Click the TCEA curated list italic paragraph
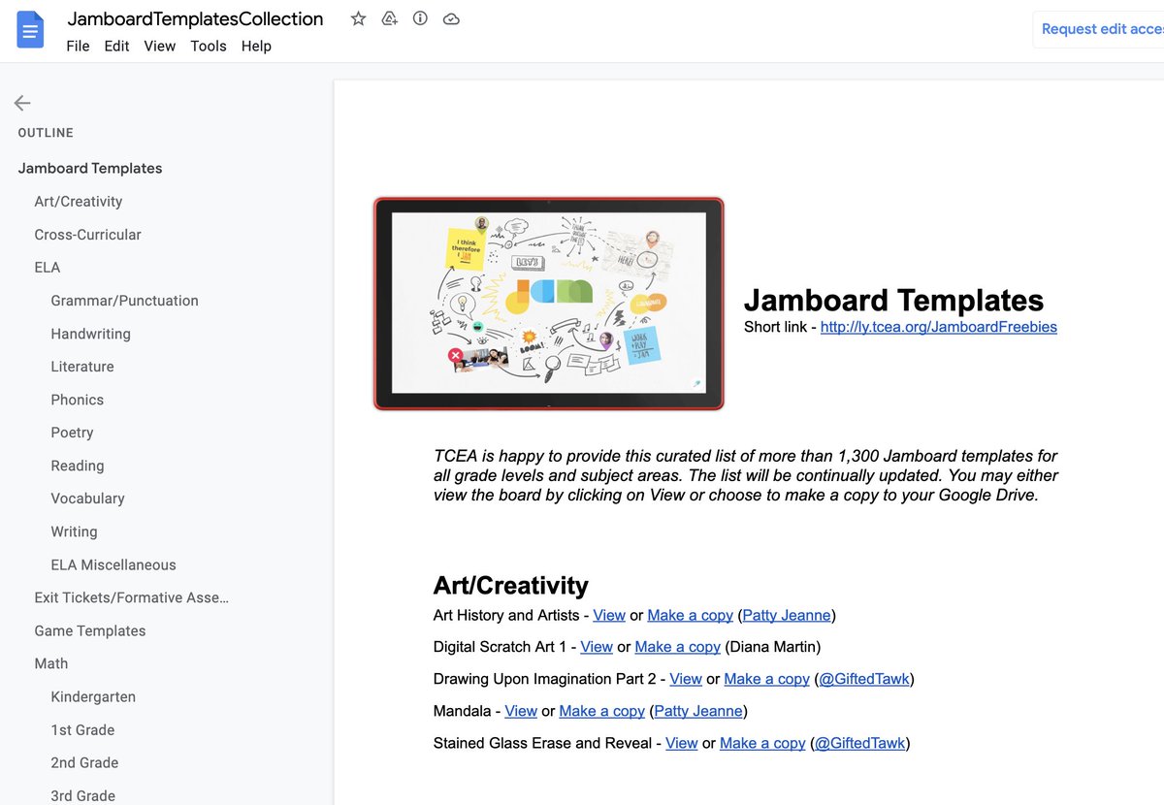Screen dimensions: 1164x805 coord(746,475)
